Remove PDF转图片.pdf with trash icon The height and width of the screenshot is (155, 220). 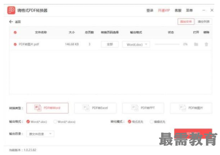206,44
